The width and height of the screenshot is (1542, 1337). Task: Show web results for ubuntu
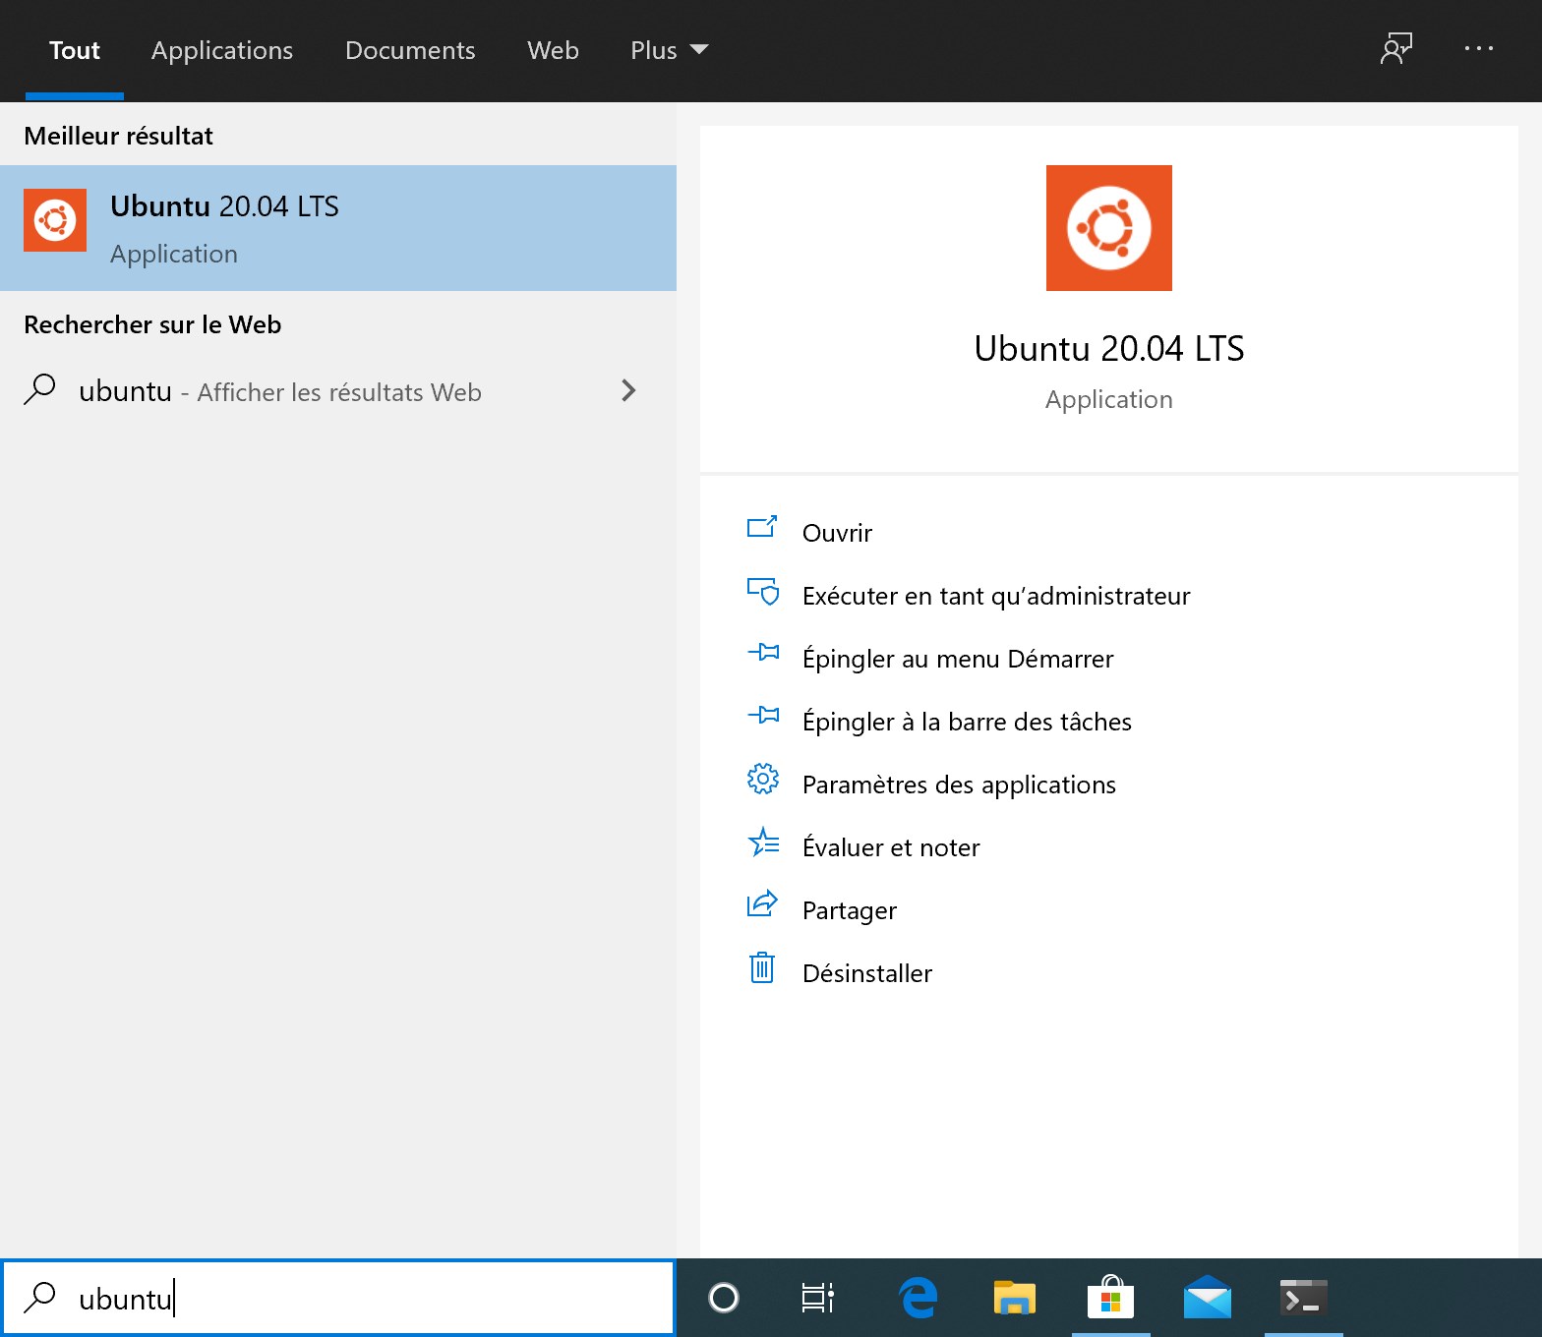(x=338, y=391)
